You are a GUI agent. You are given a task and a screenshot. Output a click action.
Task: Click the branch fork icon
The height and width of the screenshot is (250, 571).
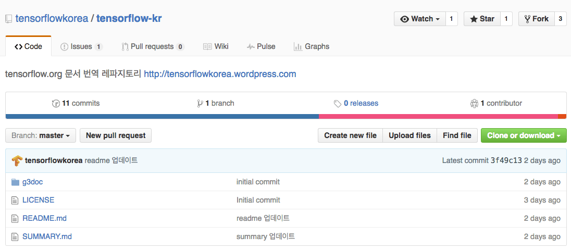200,104
